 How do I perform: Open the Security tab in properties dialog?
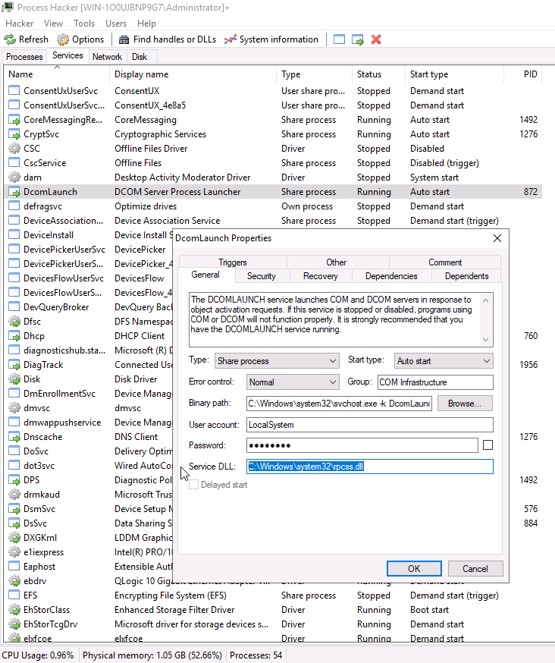[x=262, y=276]
